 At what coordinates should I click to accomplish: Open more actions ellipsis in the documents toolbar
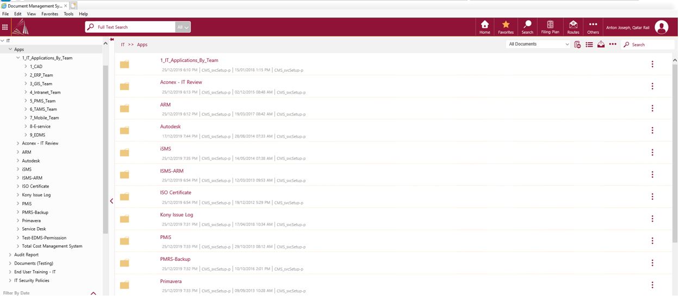pyautogui.click(x=613, y=44)
